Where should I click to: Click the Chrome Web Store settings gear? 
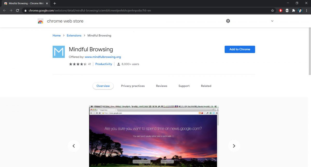coord(228,21)
